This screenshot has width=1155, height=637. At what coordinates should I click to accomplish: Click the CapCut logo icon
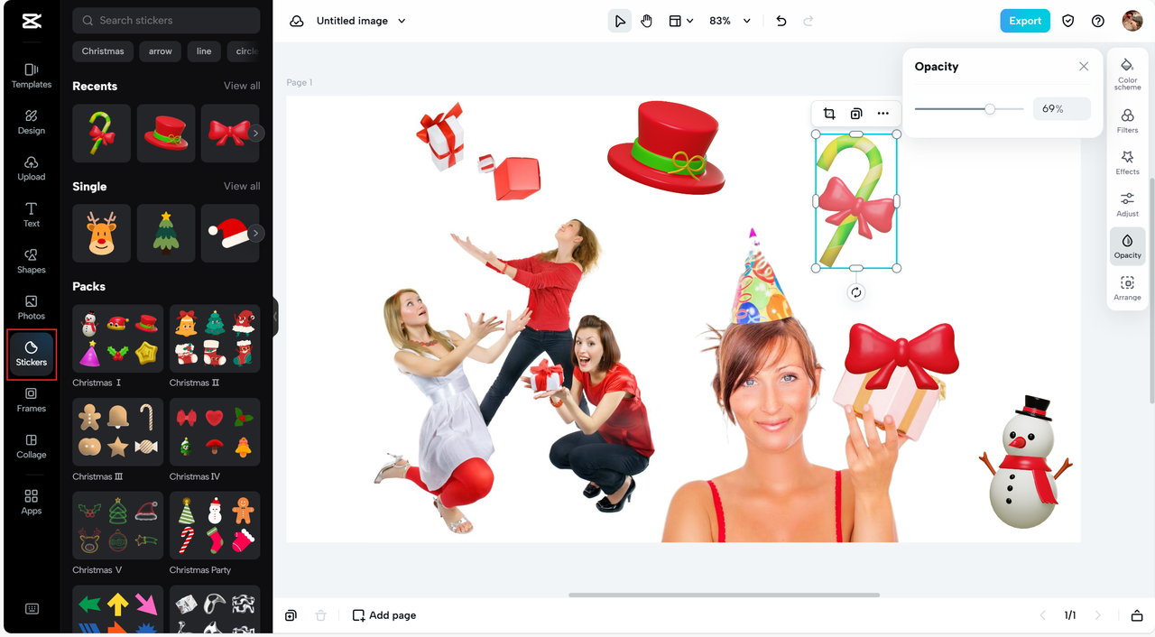tap(32, 22)
